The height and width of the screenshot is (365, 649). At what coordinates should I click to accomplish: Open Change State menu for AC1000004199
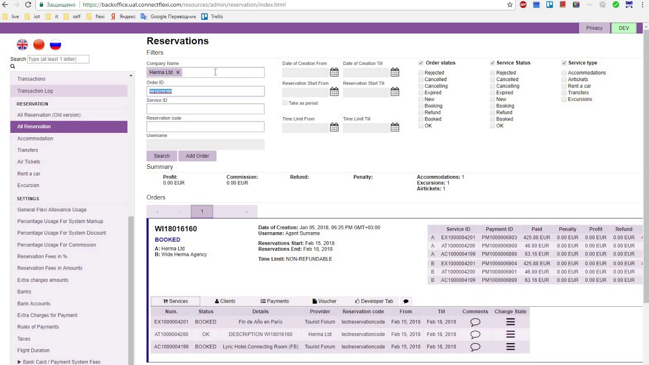[x=511, y=347]
